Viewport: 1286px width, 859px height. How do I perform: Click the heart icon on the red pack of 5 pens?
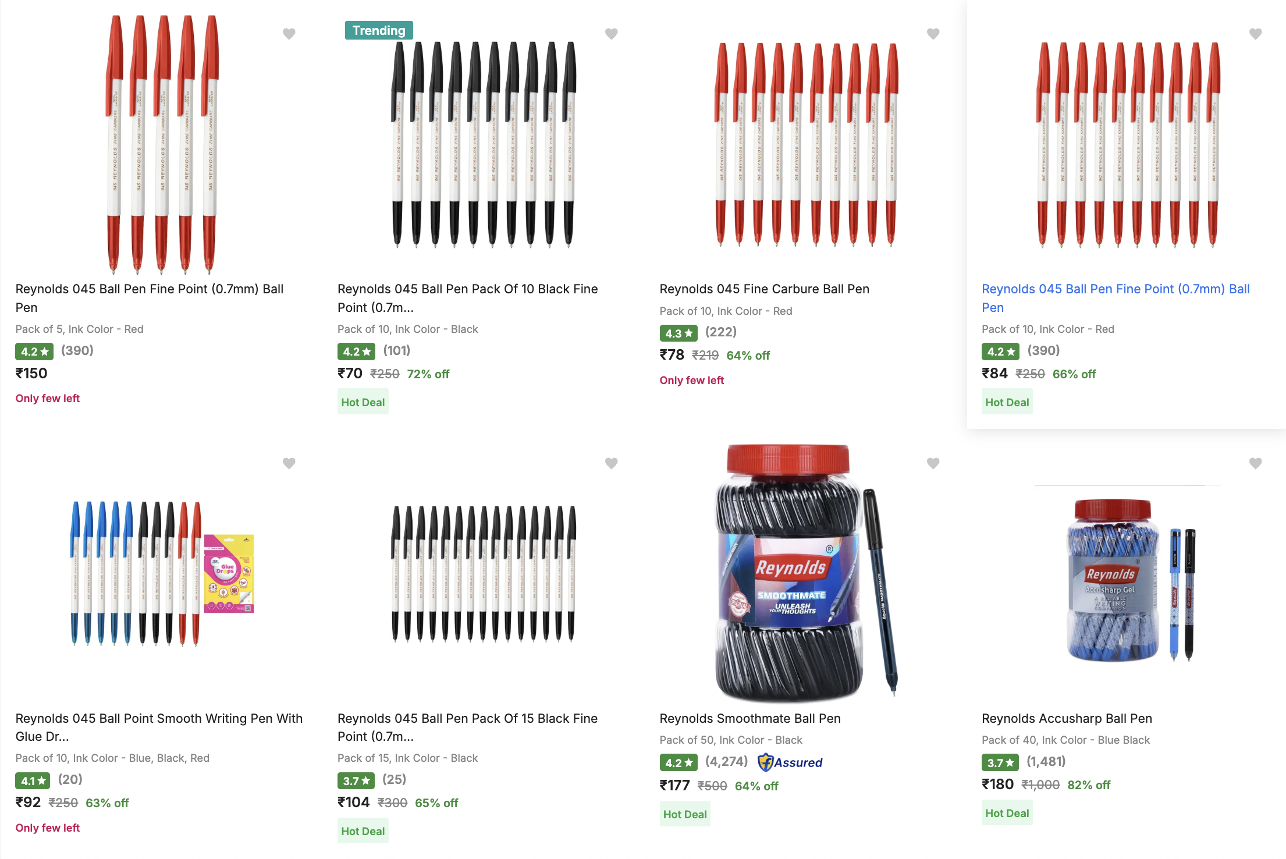[289, 34]
